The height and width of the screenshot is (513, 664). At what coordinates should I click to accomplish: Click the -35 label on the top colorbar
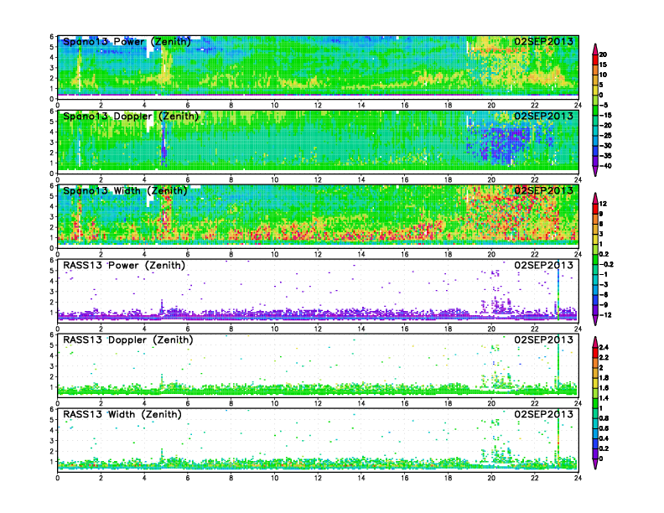605,156
